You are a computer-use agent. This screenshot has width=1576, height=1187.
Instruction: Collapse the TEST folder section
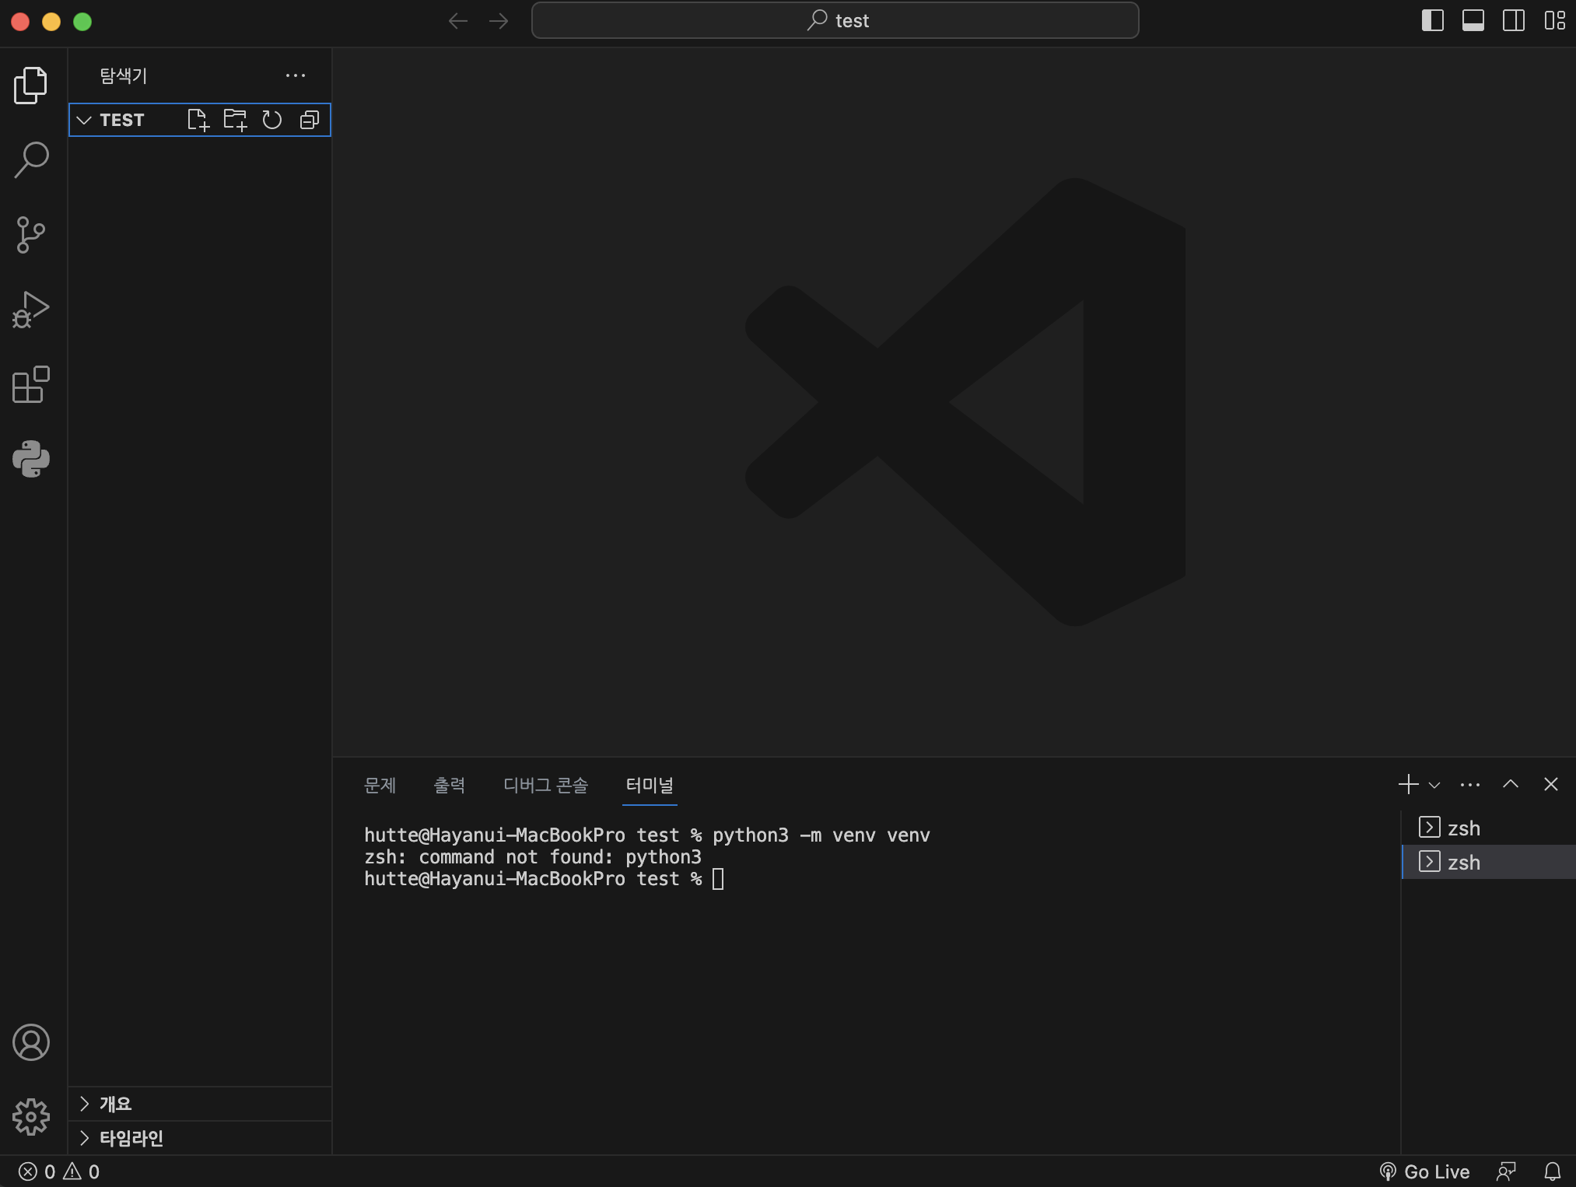84,120
